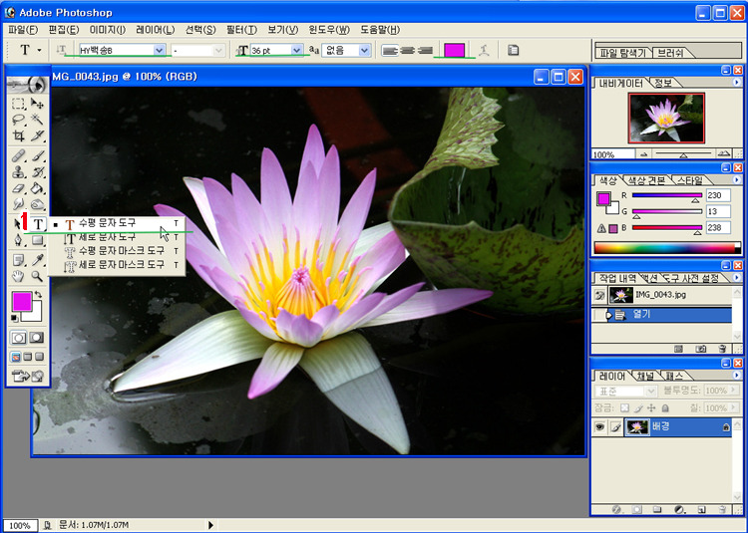The height and width of the screenshot is (533, 748).
Task: Toggle Quick Mask mode button
Action: 37,338
